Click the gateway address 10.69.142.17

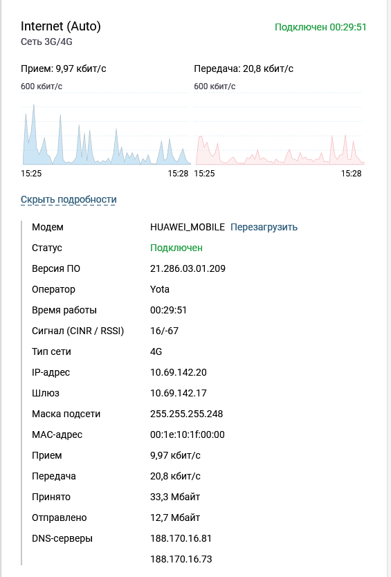coord(178,393)
